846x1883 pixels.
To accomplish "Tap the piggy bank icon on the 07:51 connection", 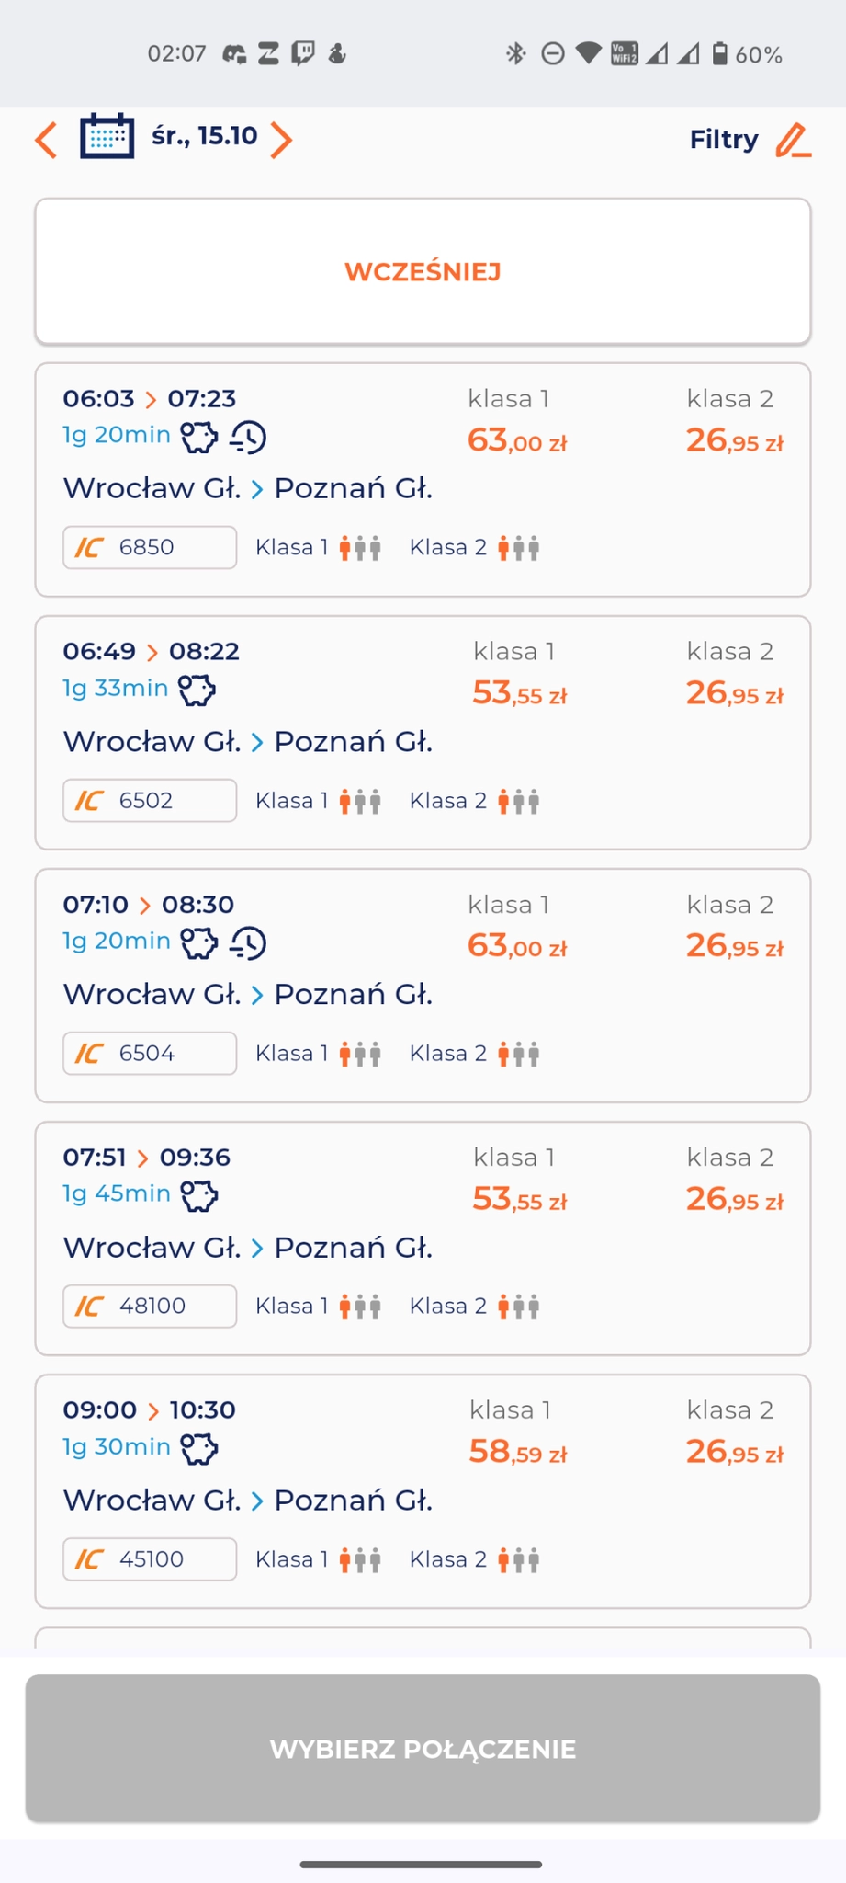I will click(x=198, y=1195).
